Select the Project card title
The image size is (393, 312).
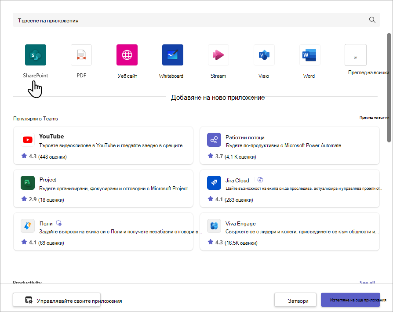pos(47,180)
